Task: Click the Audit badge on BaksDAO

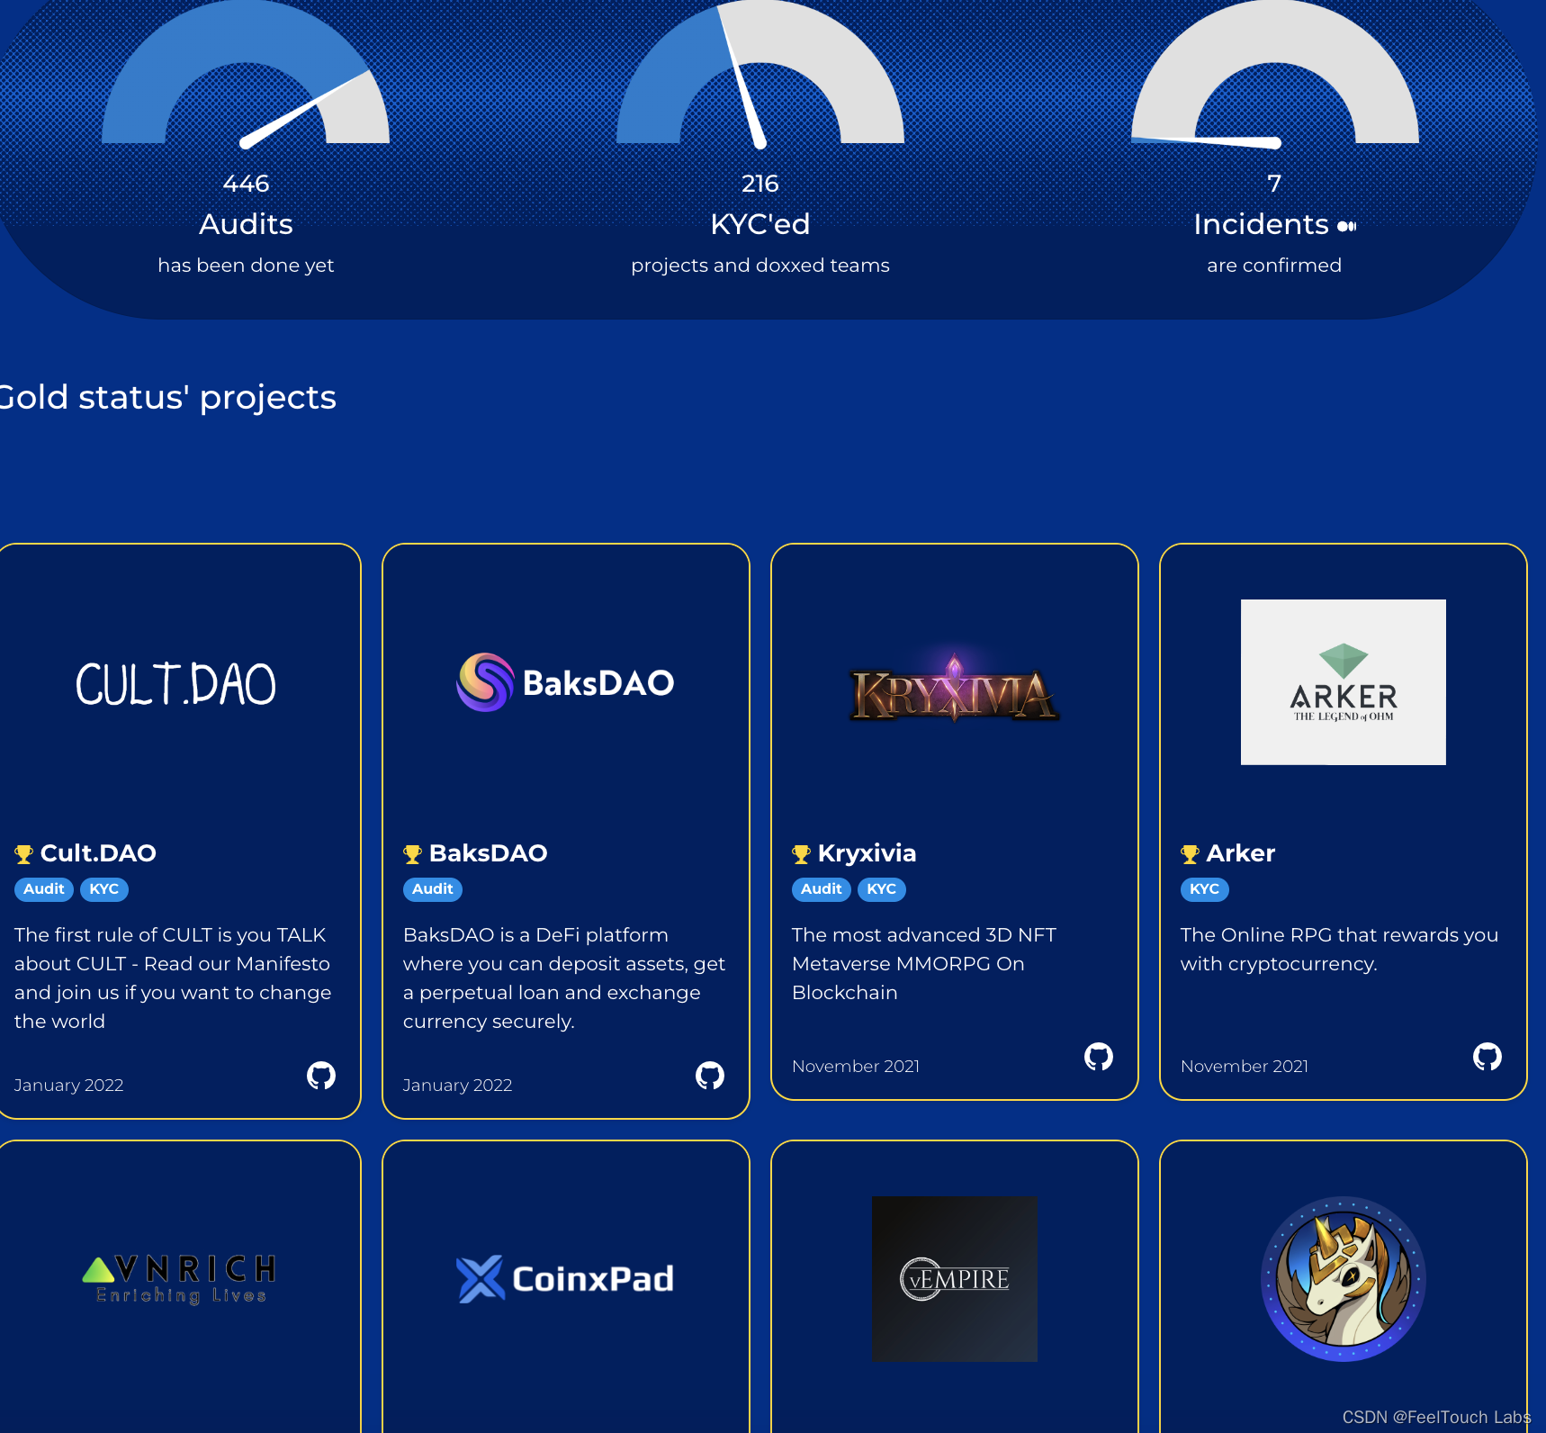Action: 433,889
